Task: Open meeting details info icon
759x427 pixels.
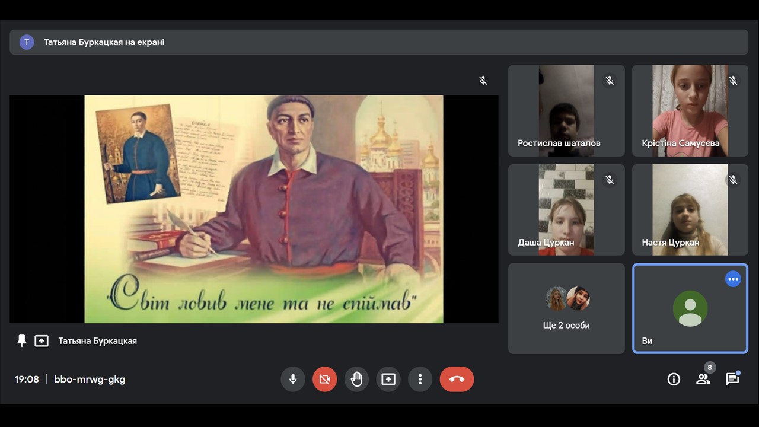Action: click(674, 380)
